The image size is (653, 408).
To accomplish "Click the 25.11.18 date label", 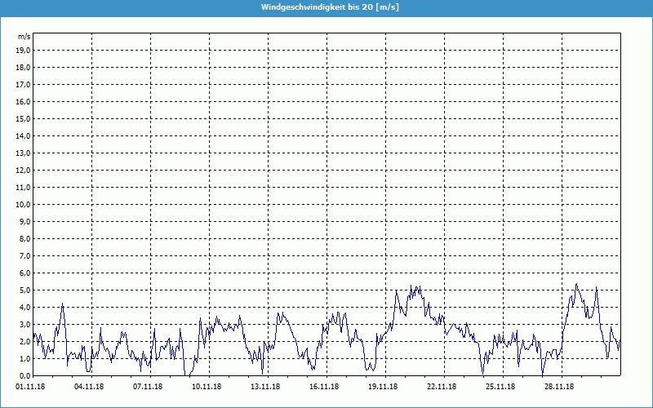I will coord(500,388).
